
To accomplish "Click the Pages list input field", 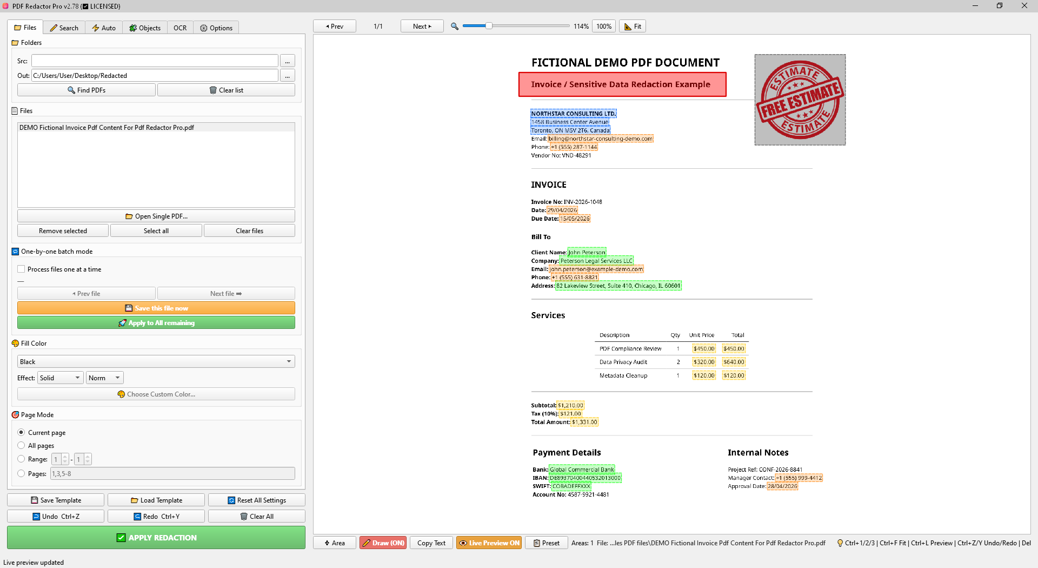I will click(172, 473).
